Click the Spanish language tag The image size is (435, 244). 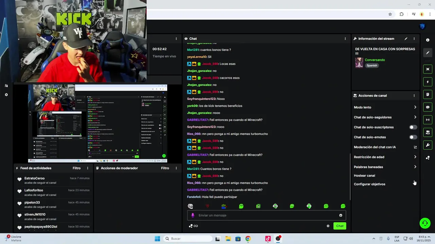[372, 65]
